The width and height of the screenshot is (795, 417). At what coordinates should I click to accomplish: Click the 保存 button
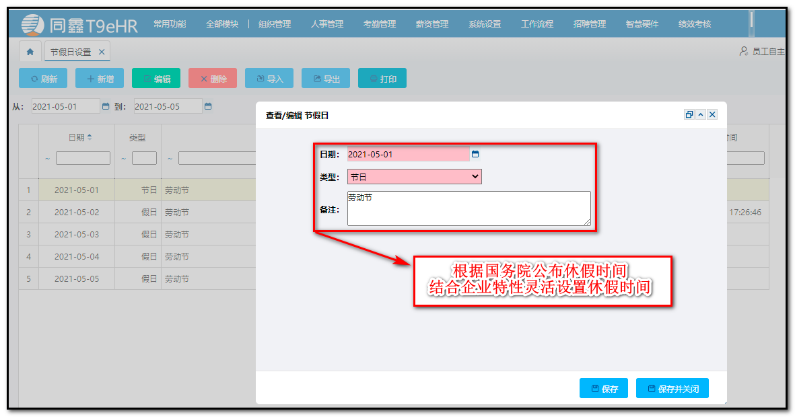tap(603, 388)
